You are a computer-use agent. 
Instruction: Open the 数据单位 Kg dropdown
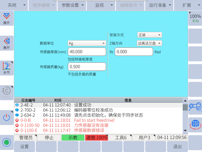(x=87, y=43)
